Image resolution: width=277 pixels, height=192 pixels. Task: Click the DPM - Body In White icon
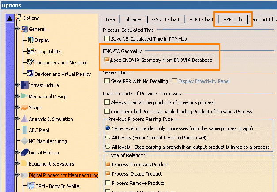pos(31,186)
